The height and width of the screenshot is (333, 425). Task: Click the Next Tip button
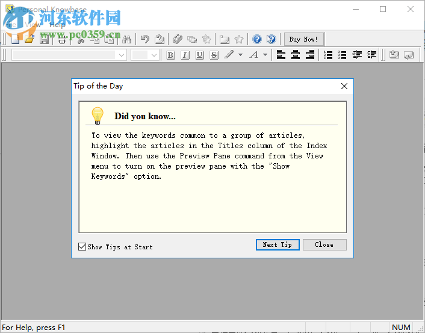pos(278,245)
